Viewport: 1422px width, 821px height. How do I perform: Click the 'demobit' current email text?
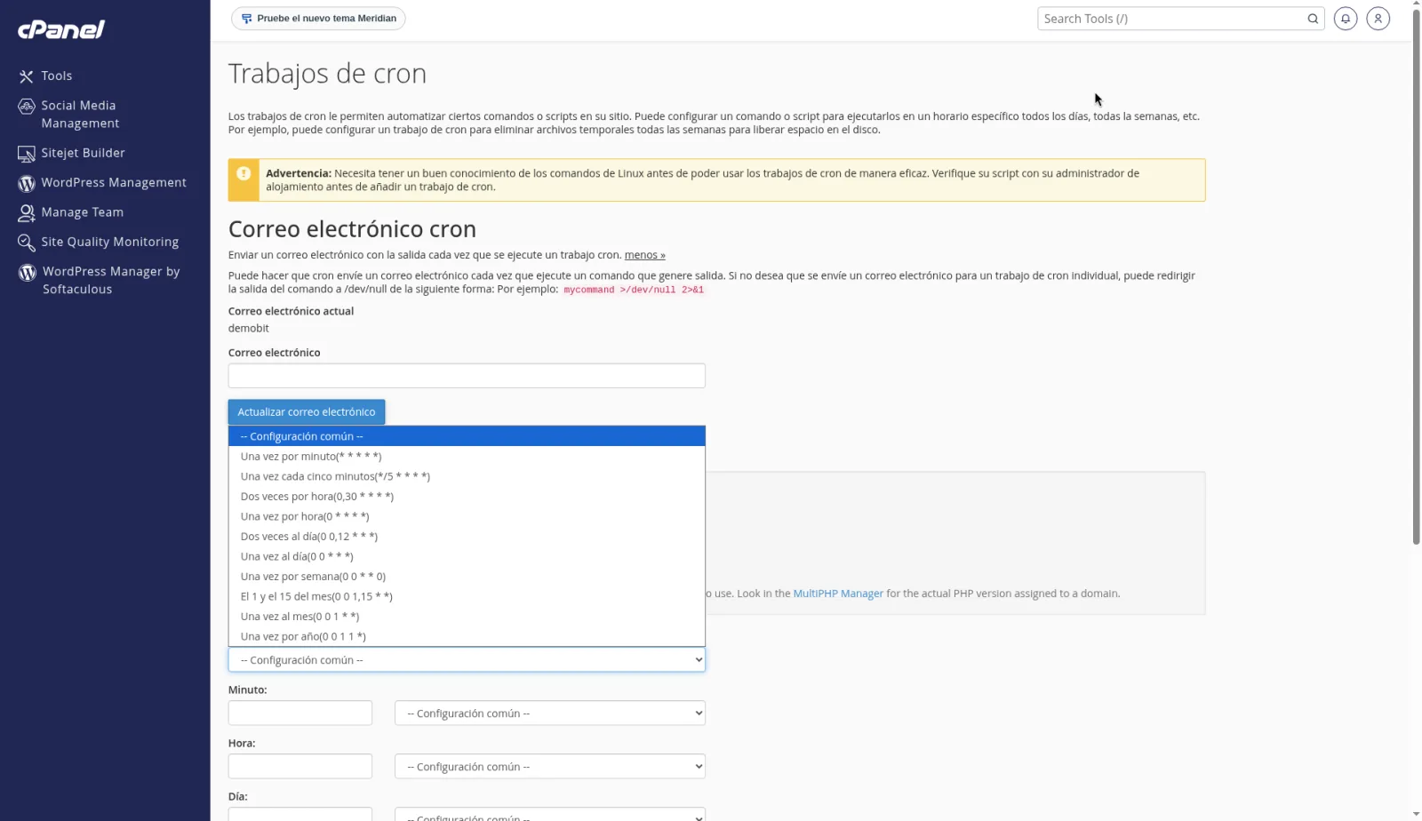coord(249,329)
